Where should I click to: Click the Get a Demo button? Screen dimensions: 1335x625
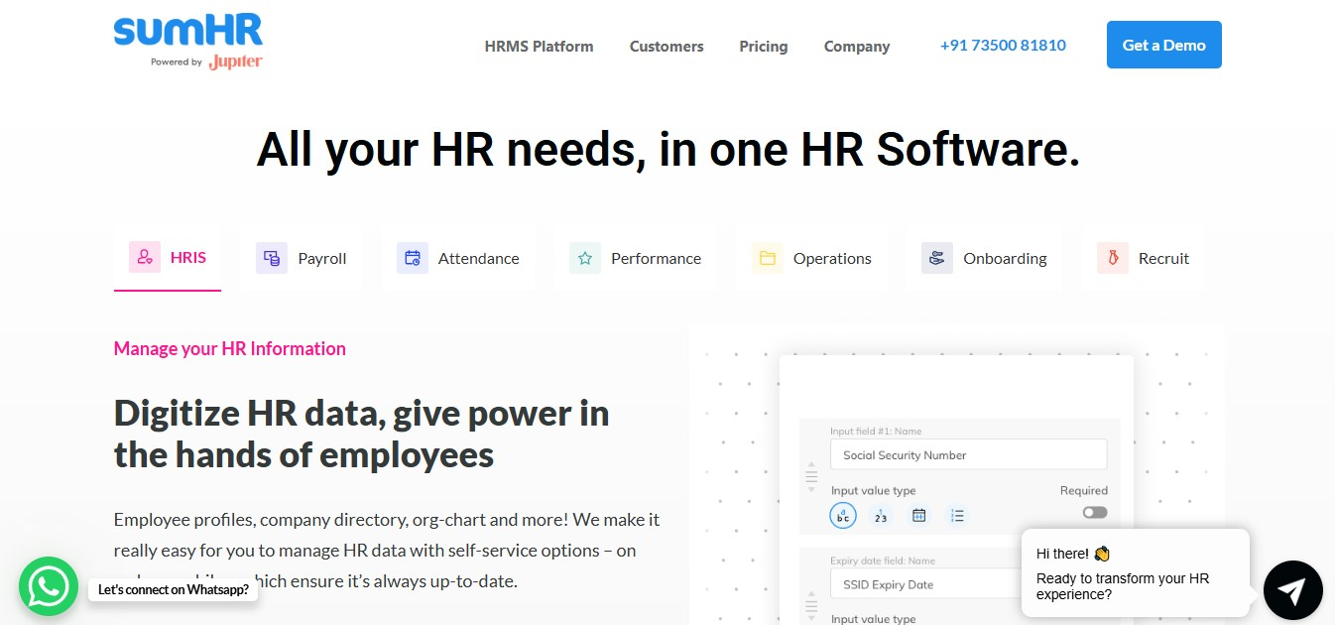point(1163,45)
